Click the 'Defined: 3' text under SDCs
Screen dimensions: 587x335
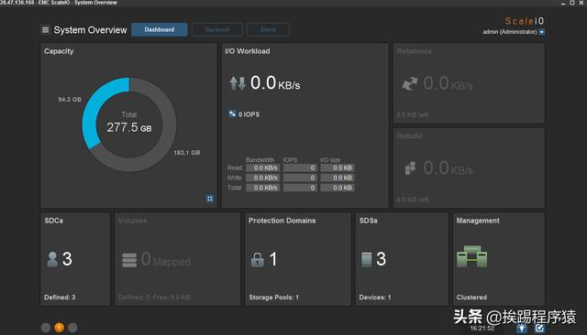pos(60,297)
